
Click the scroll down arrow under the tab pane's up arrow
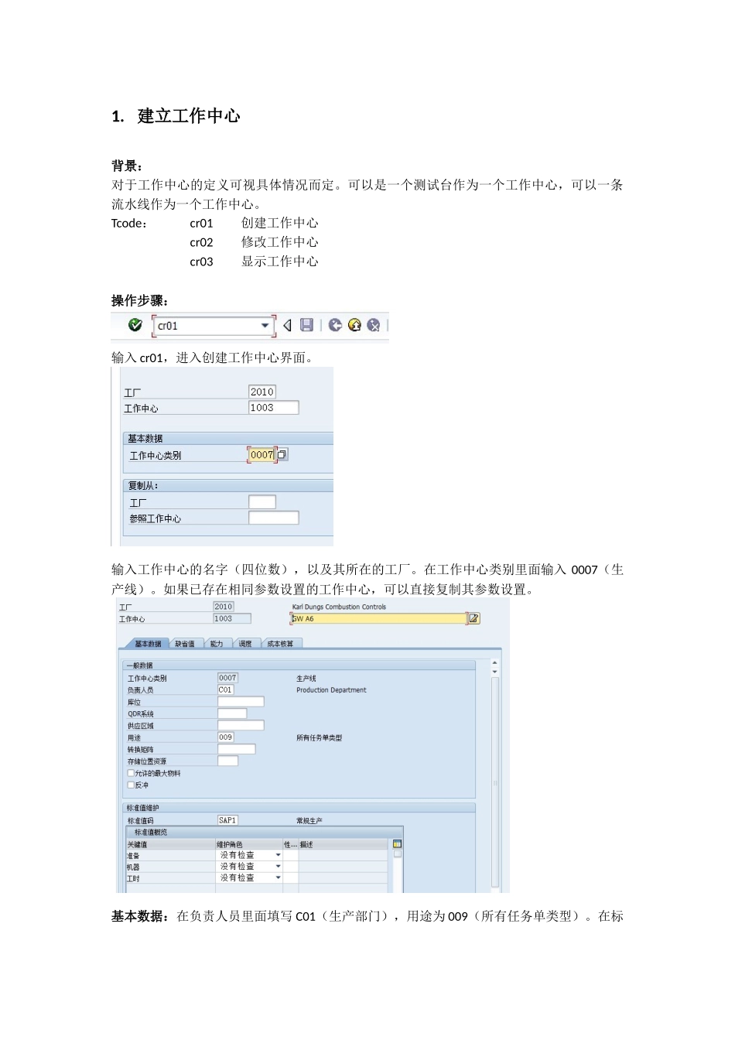(495, 672)
